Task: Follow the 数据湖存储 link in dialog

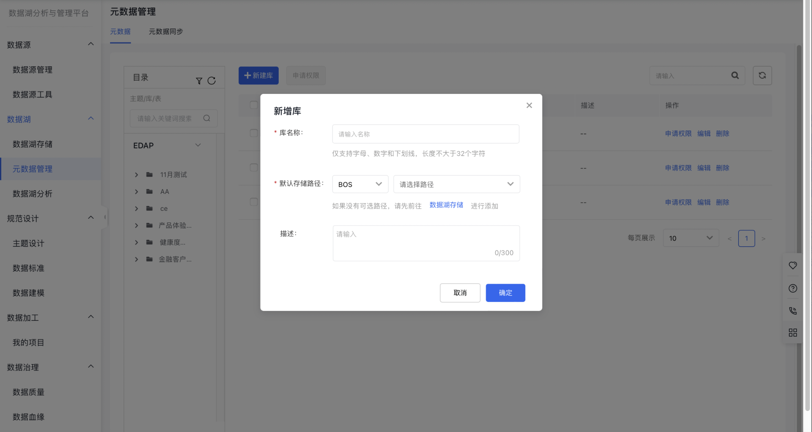Action: pyautogui.click(x=446, y=205)
